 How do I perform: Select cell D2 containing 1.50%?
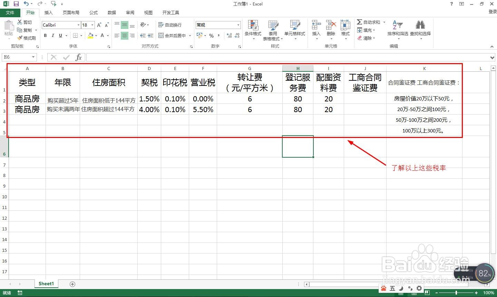pos(149,99)
